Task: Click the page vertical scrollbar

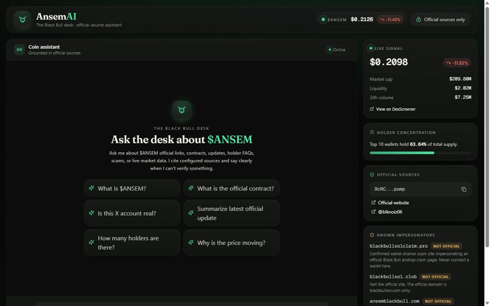Action: (487, 127)
